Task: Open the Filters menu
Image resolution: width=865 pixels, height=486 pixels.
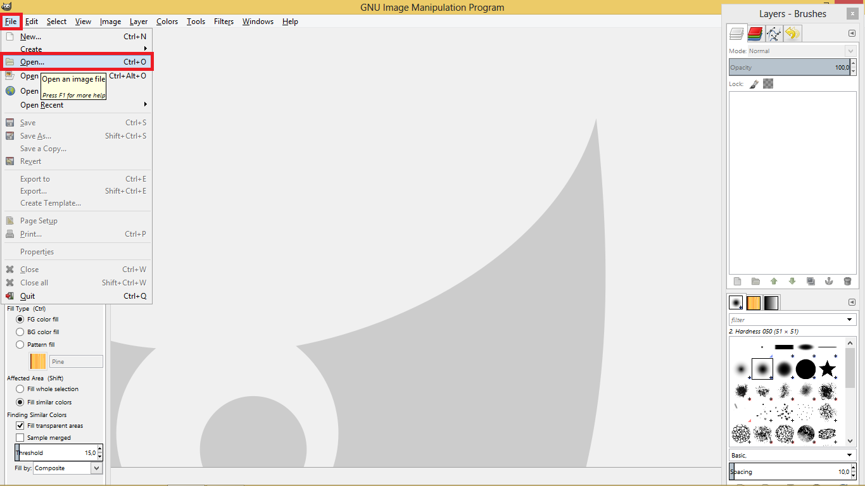Action: click(x=224, y=22)
